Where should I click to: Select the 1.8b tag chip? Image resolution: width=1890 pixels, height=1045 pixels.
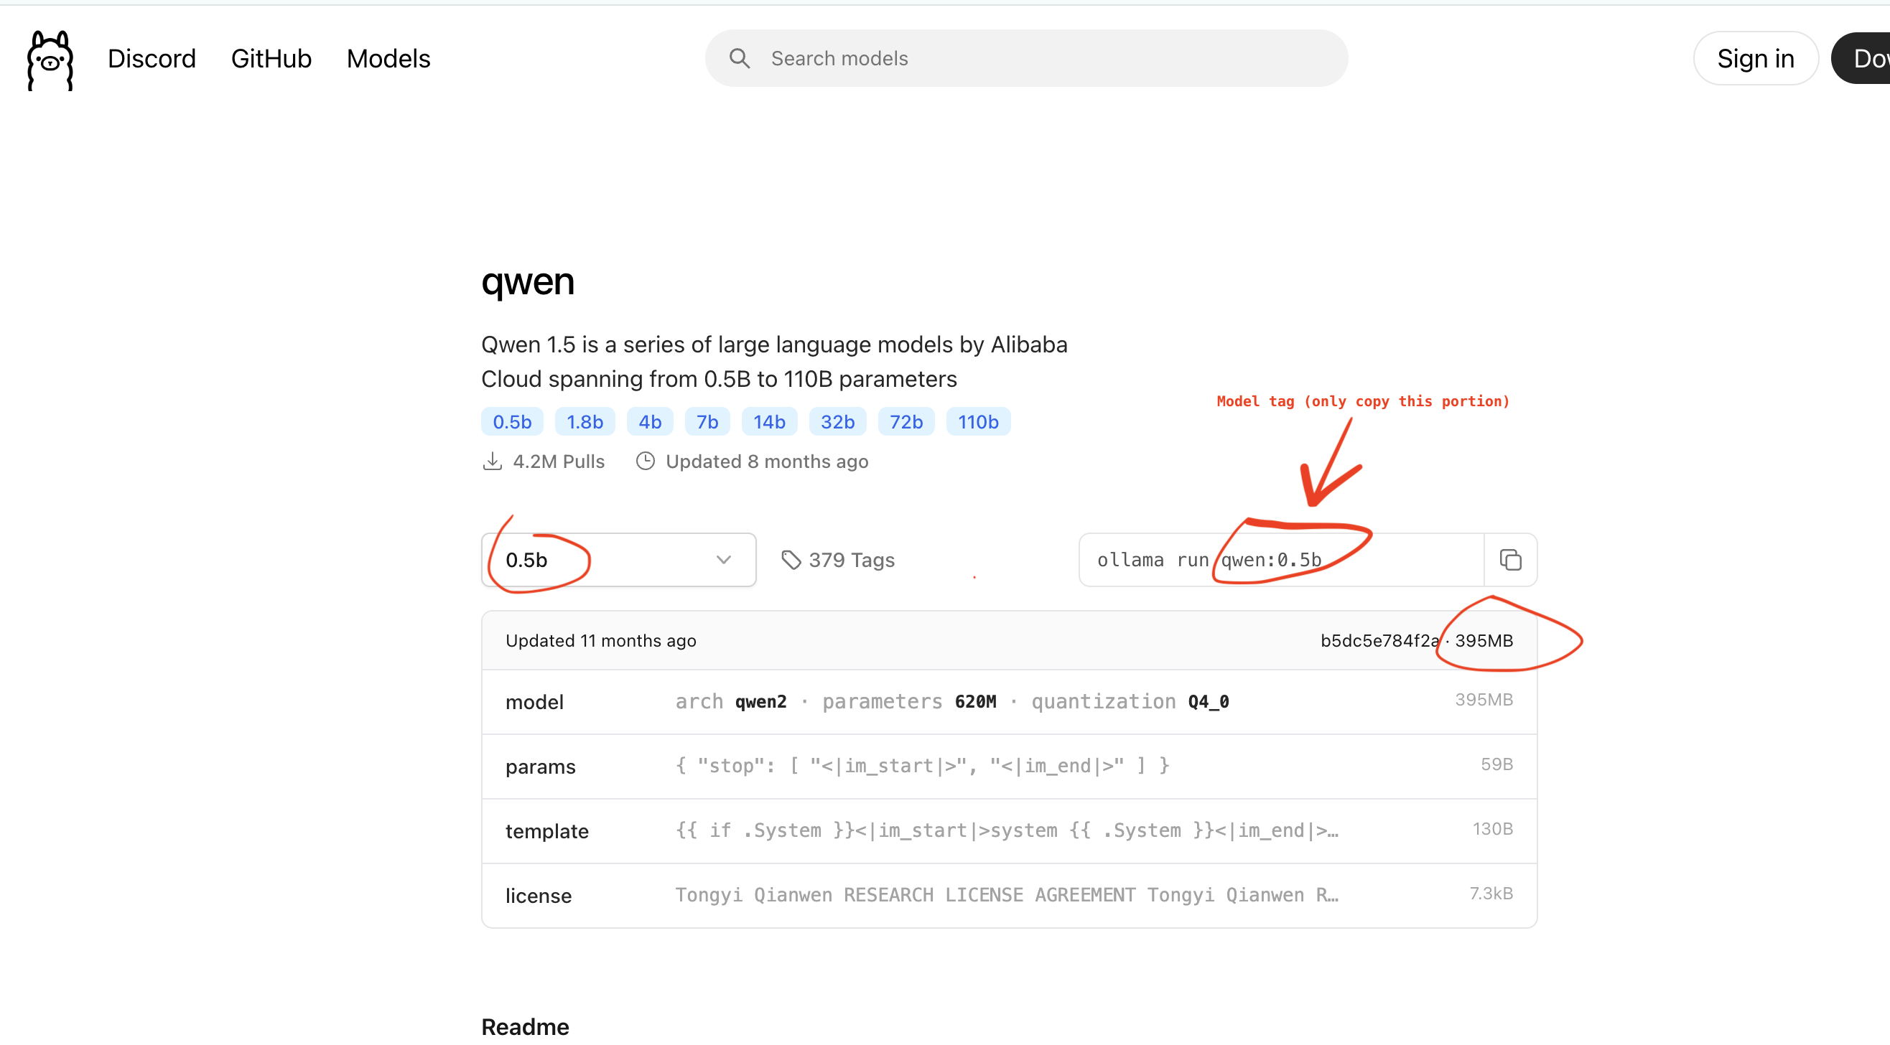585,422
